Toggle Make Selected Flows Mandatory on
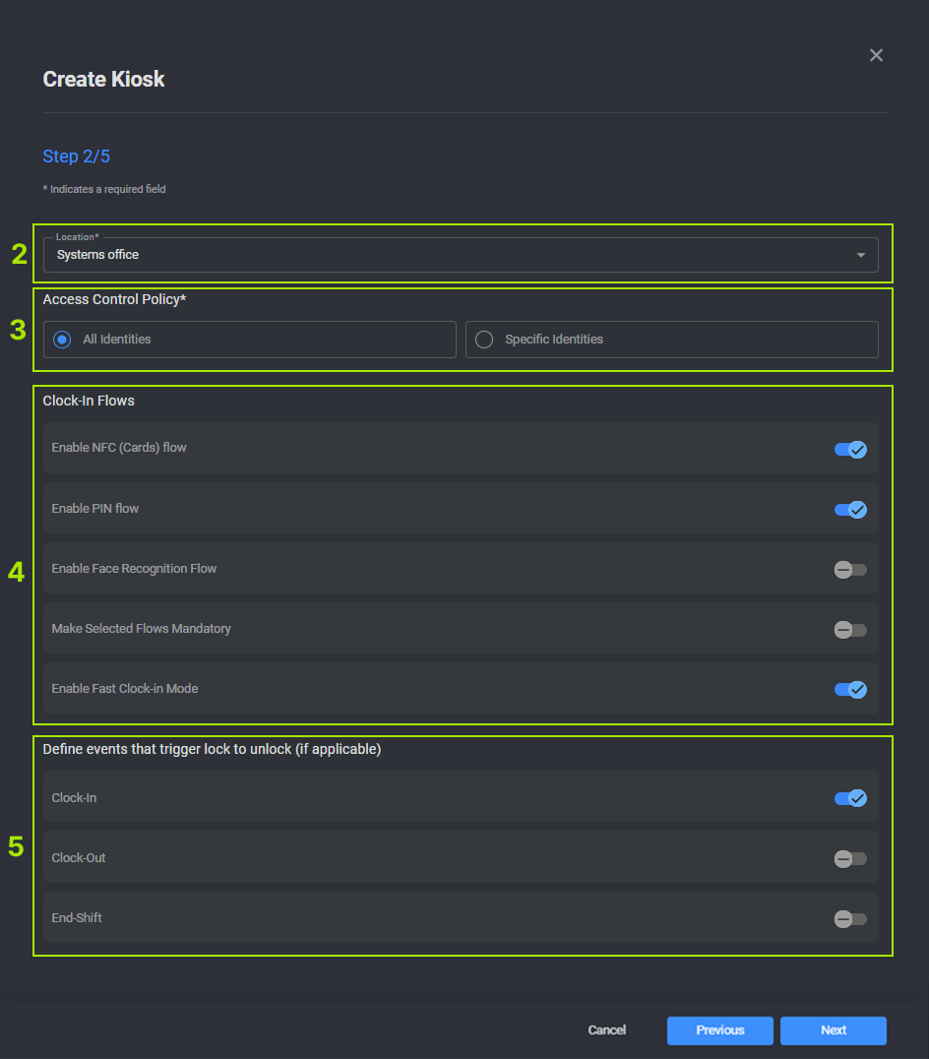This screenshot has height=1059, width=929. (x=850, y=630)
